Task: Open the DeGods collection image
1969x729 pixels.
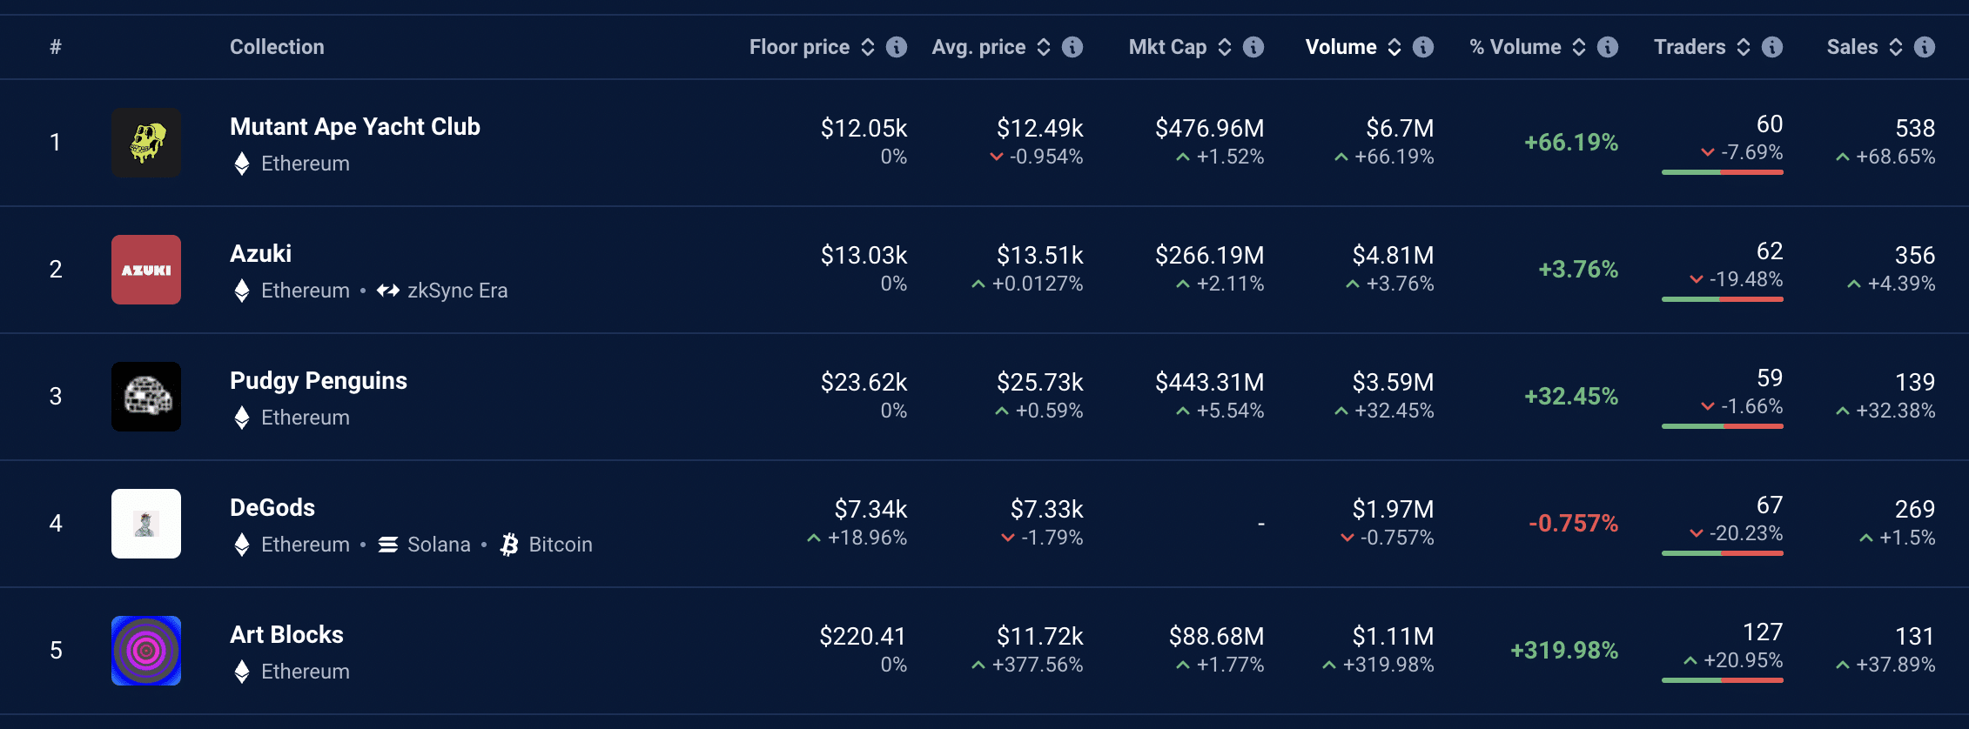Action: (146, 524)
